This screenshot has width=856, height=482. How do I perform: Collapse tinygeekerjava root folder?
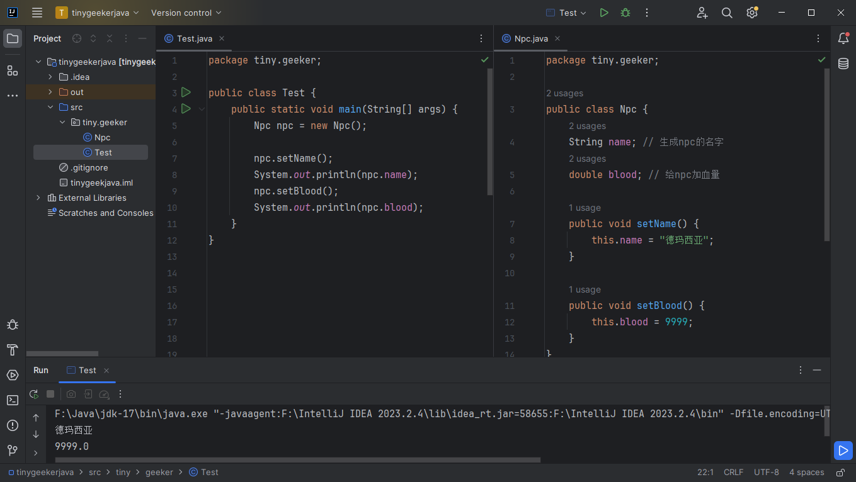point(38,62)
